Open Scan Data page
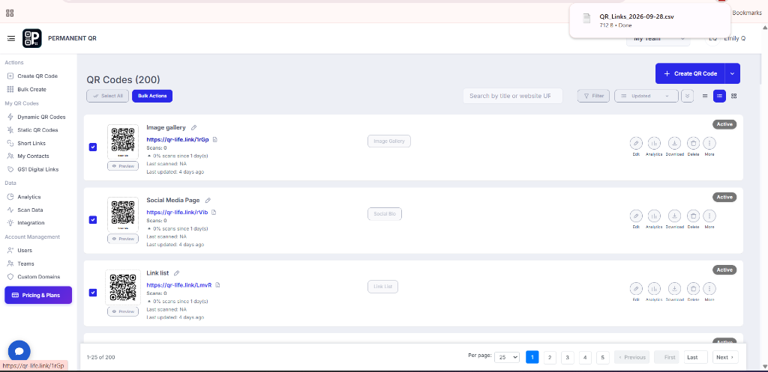This screenshot has height=372, width=768. (x=25, y=210)
